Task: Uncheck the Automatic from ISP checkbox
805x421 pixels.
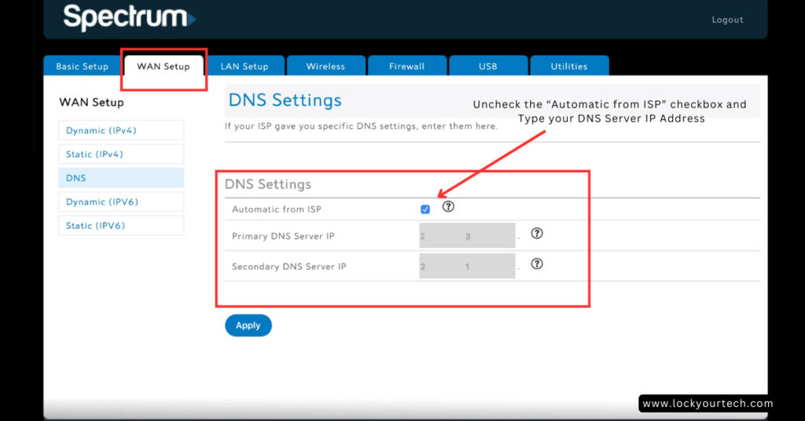Action: 425,209
